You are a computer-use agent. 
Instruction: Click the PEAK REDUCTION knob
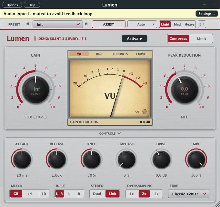tap(185, 89)
